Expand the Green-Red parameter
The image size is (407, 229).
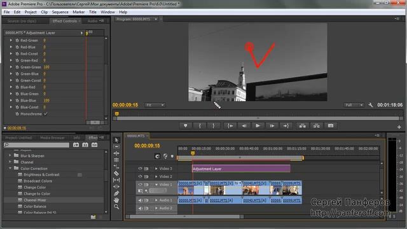click(x=11, y=60)
